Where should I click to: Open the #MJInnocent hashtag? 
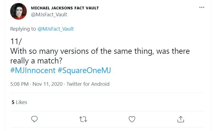33,70
